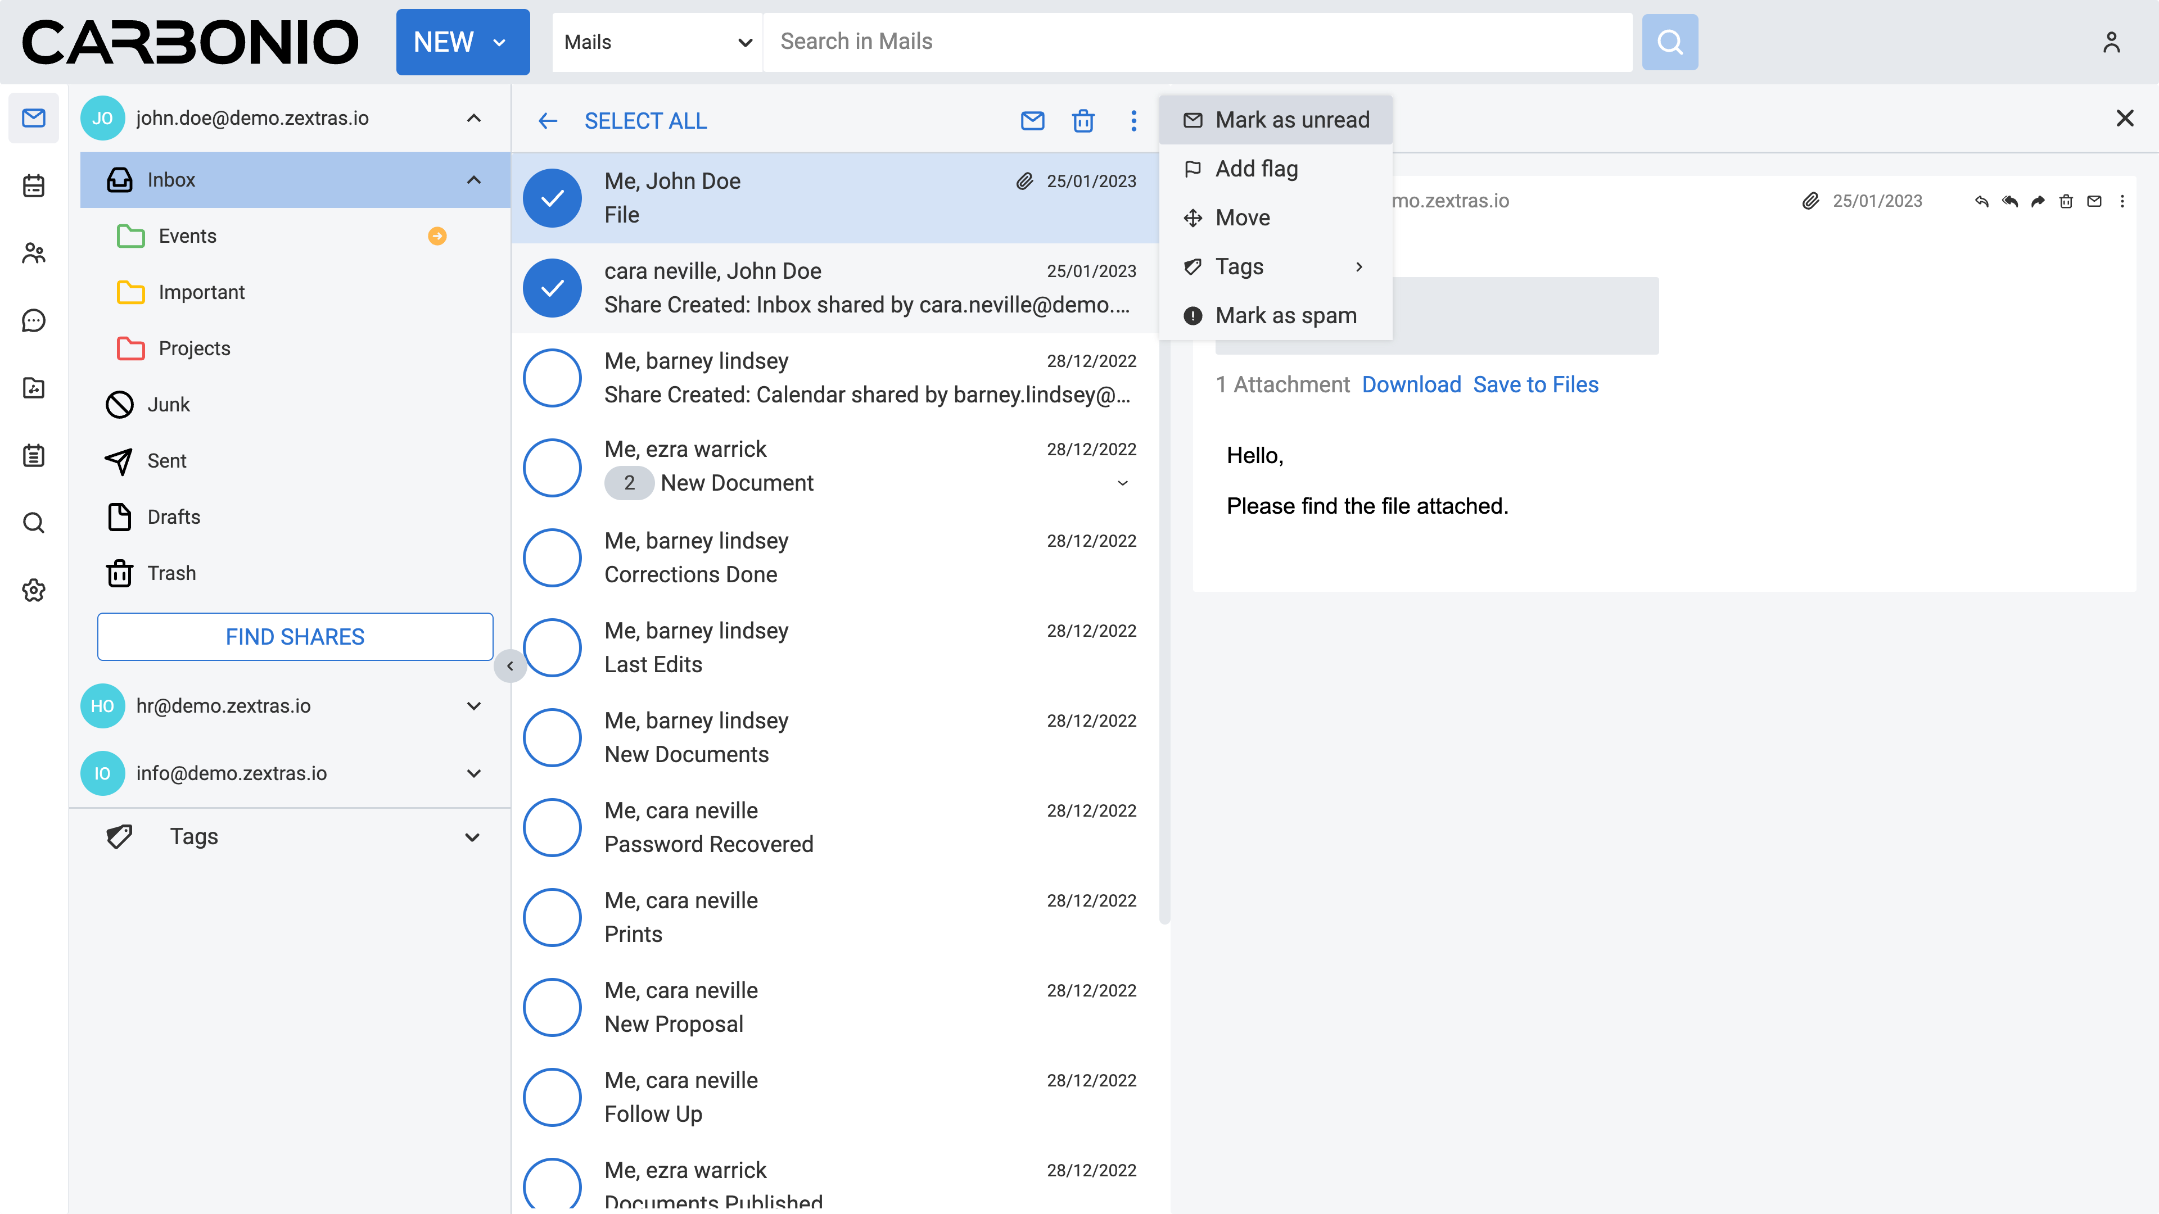This screenshot has width=2159, height=1214.
Task: Click the forward arrow in message header
Action: [2038, 201]
